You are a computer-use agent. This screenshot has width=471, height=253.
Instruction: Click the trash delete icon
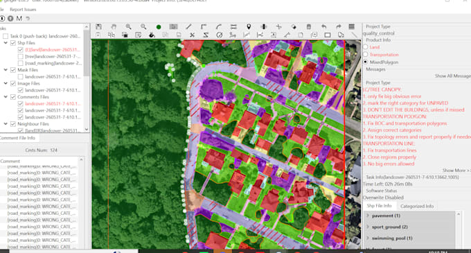[309, 27]
